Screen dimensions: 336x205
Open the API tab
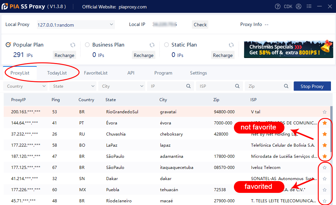(131, 73)
